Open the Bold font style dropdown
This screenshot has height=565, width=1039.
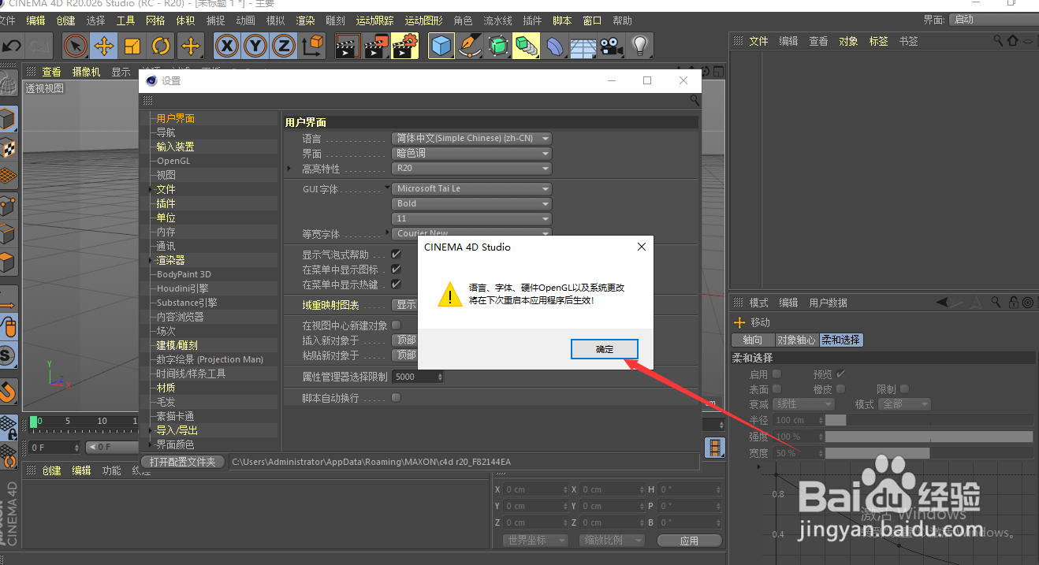[x=471, y=203]
